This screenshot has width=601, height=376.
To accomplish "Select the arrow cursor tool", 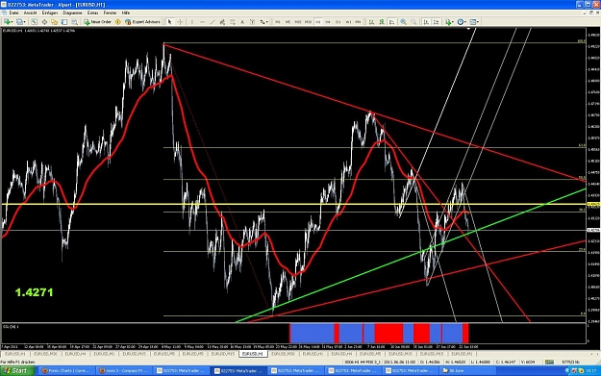I will [169, 22].
